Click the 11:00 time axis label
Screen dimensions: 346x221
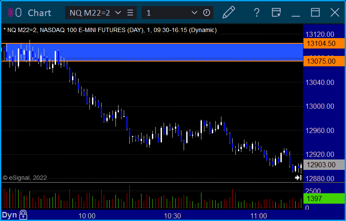click(258, 216)
